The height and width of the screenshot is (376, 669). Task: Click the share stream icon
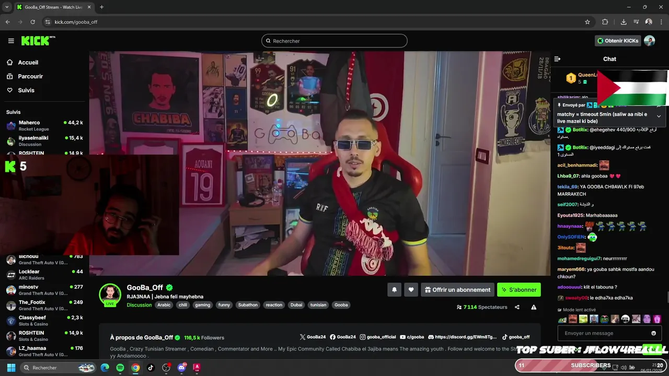point(517,307)
